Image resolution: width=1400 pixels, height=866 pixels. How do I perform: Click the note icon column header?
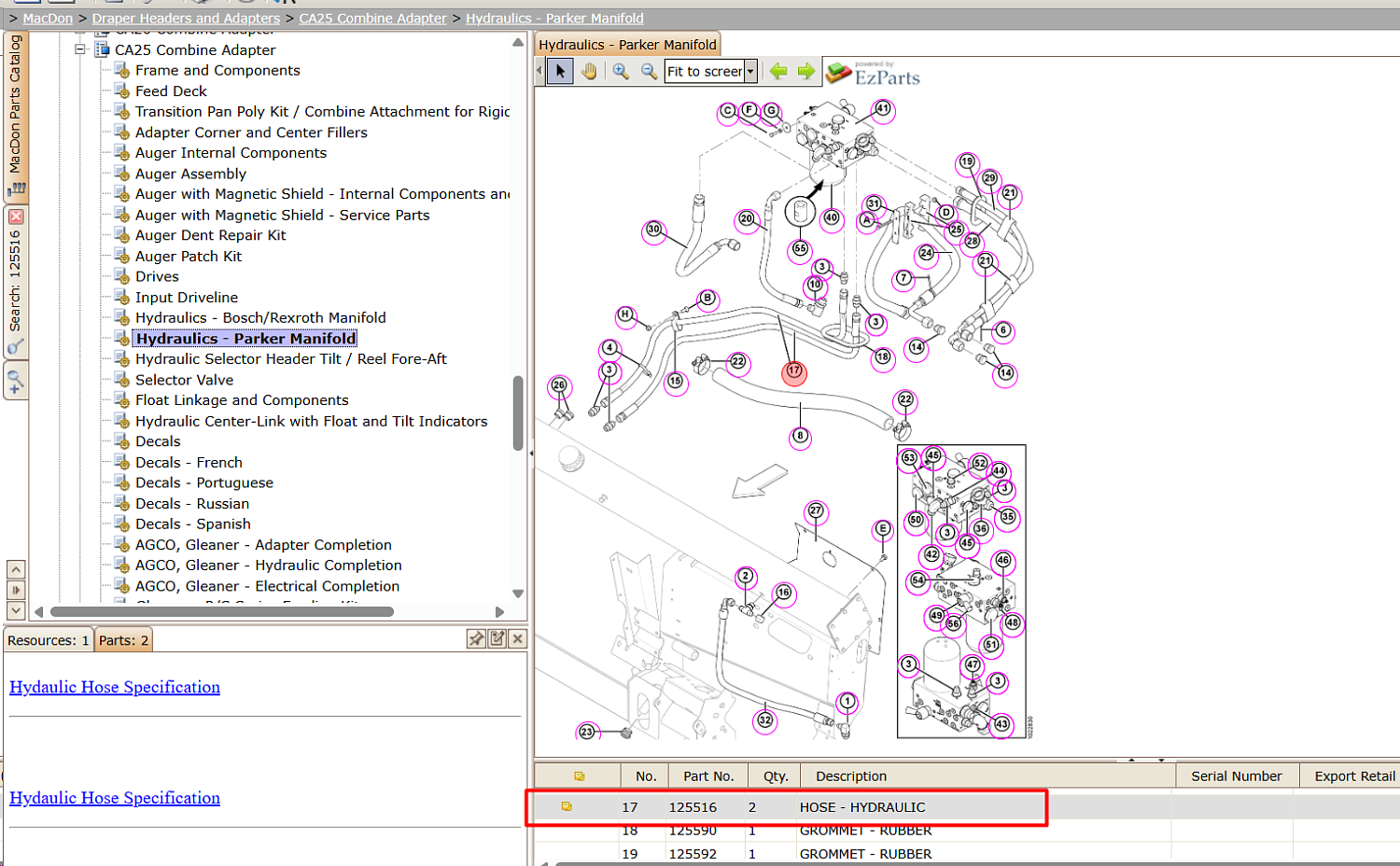point(579,775)
